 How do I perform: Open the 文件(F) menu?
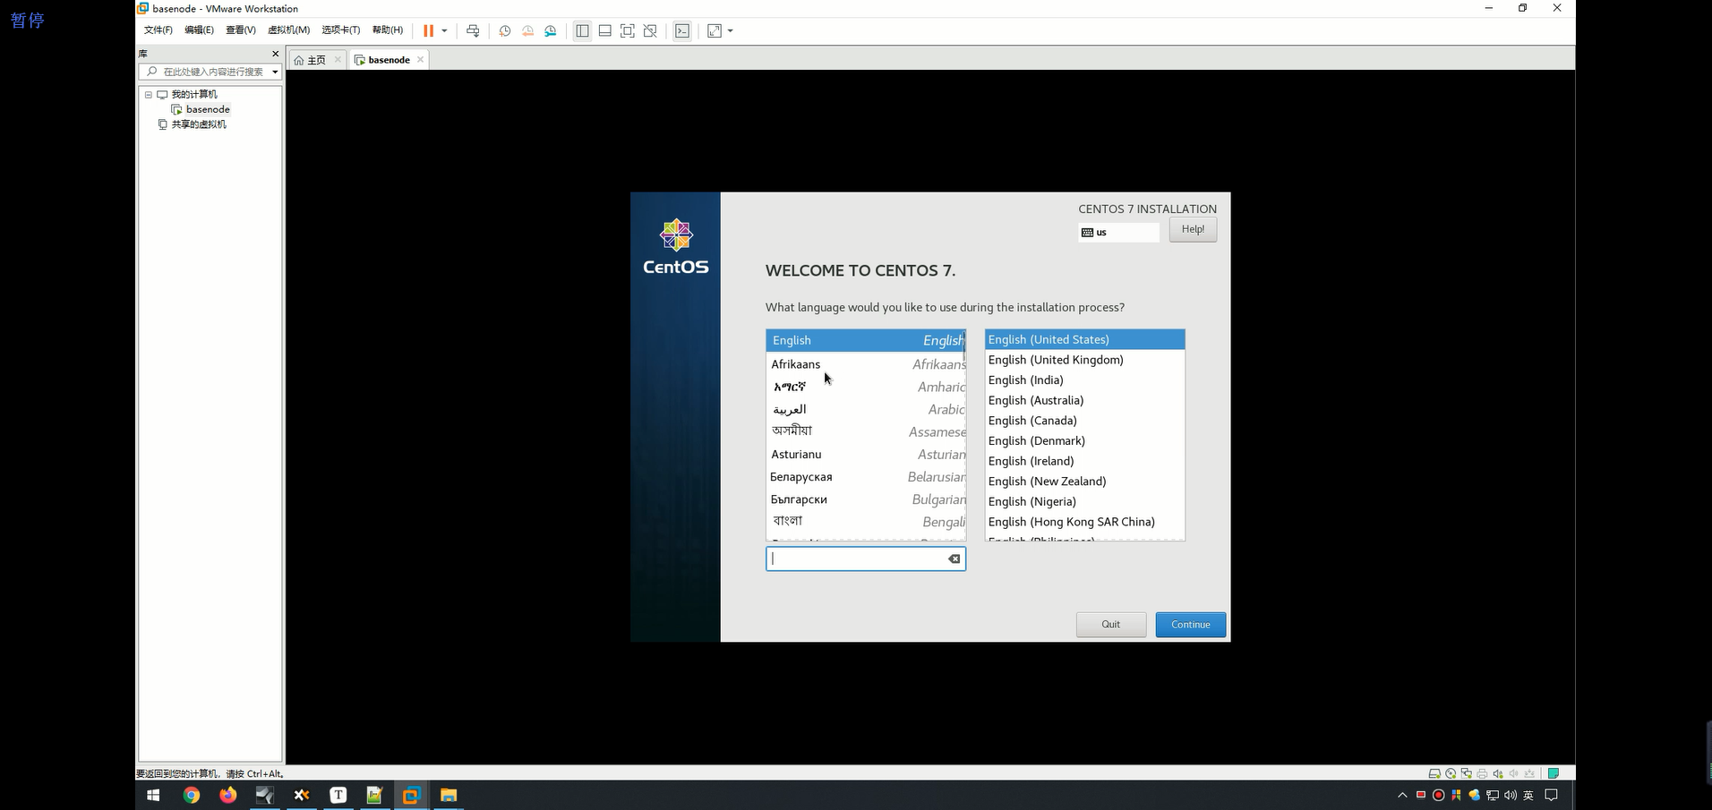tap(158, 30)
